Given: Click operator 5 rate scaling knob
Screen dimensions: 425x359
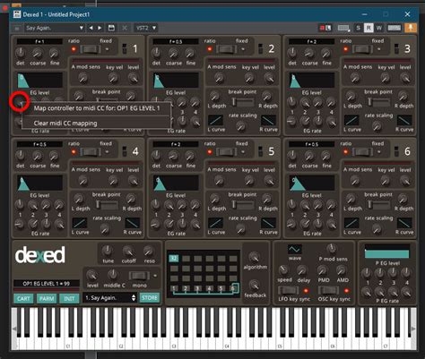Looking at the screenshot, I should point(241,229).
